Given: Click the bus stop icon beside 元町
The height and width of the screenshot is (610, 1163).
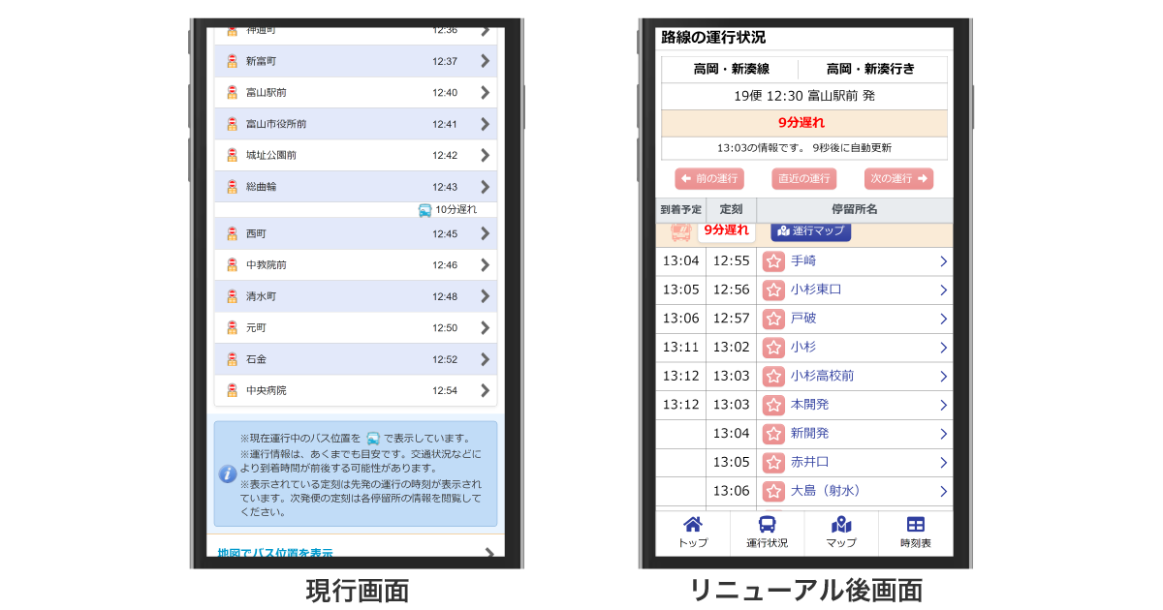Looking at the screenshot, I should (232, 327).
